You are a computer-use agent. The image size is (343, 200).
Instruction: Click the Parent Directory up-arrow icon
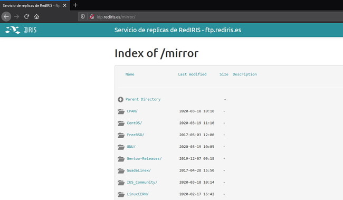click(120, 100)
